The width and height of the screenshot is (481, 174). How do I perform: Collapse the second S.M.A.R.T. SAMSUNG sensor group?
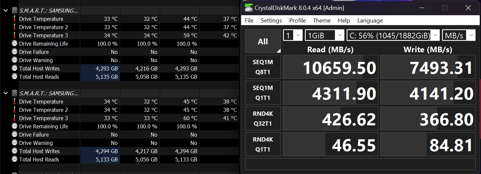coord(6,93)
